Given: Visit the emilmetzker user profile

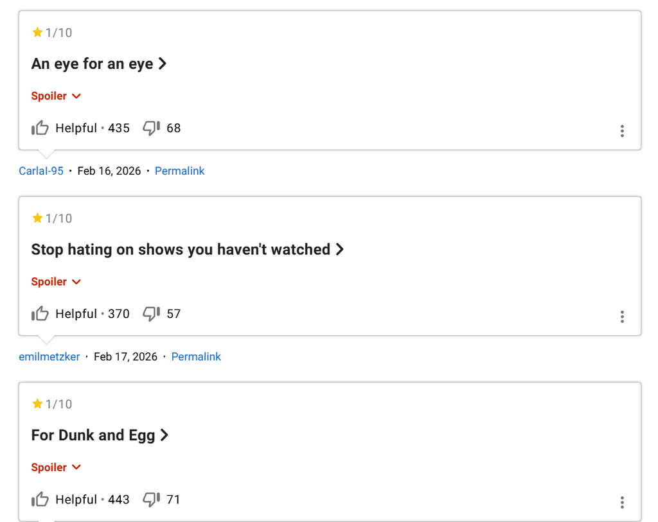Looking at the screenshot, I should tap(49, 356).
